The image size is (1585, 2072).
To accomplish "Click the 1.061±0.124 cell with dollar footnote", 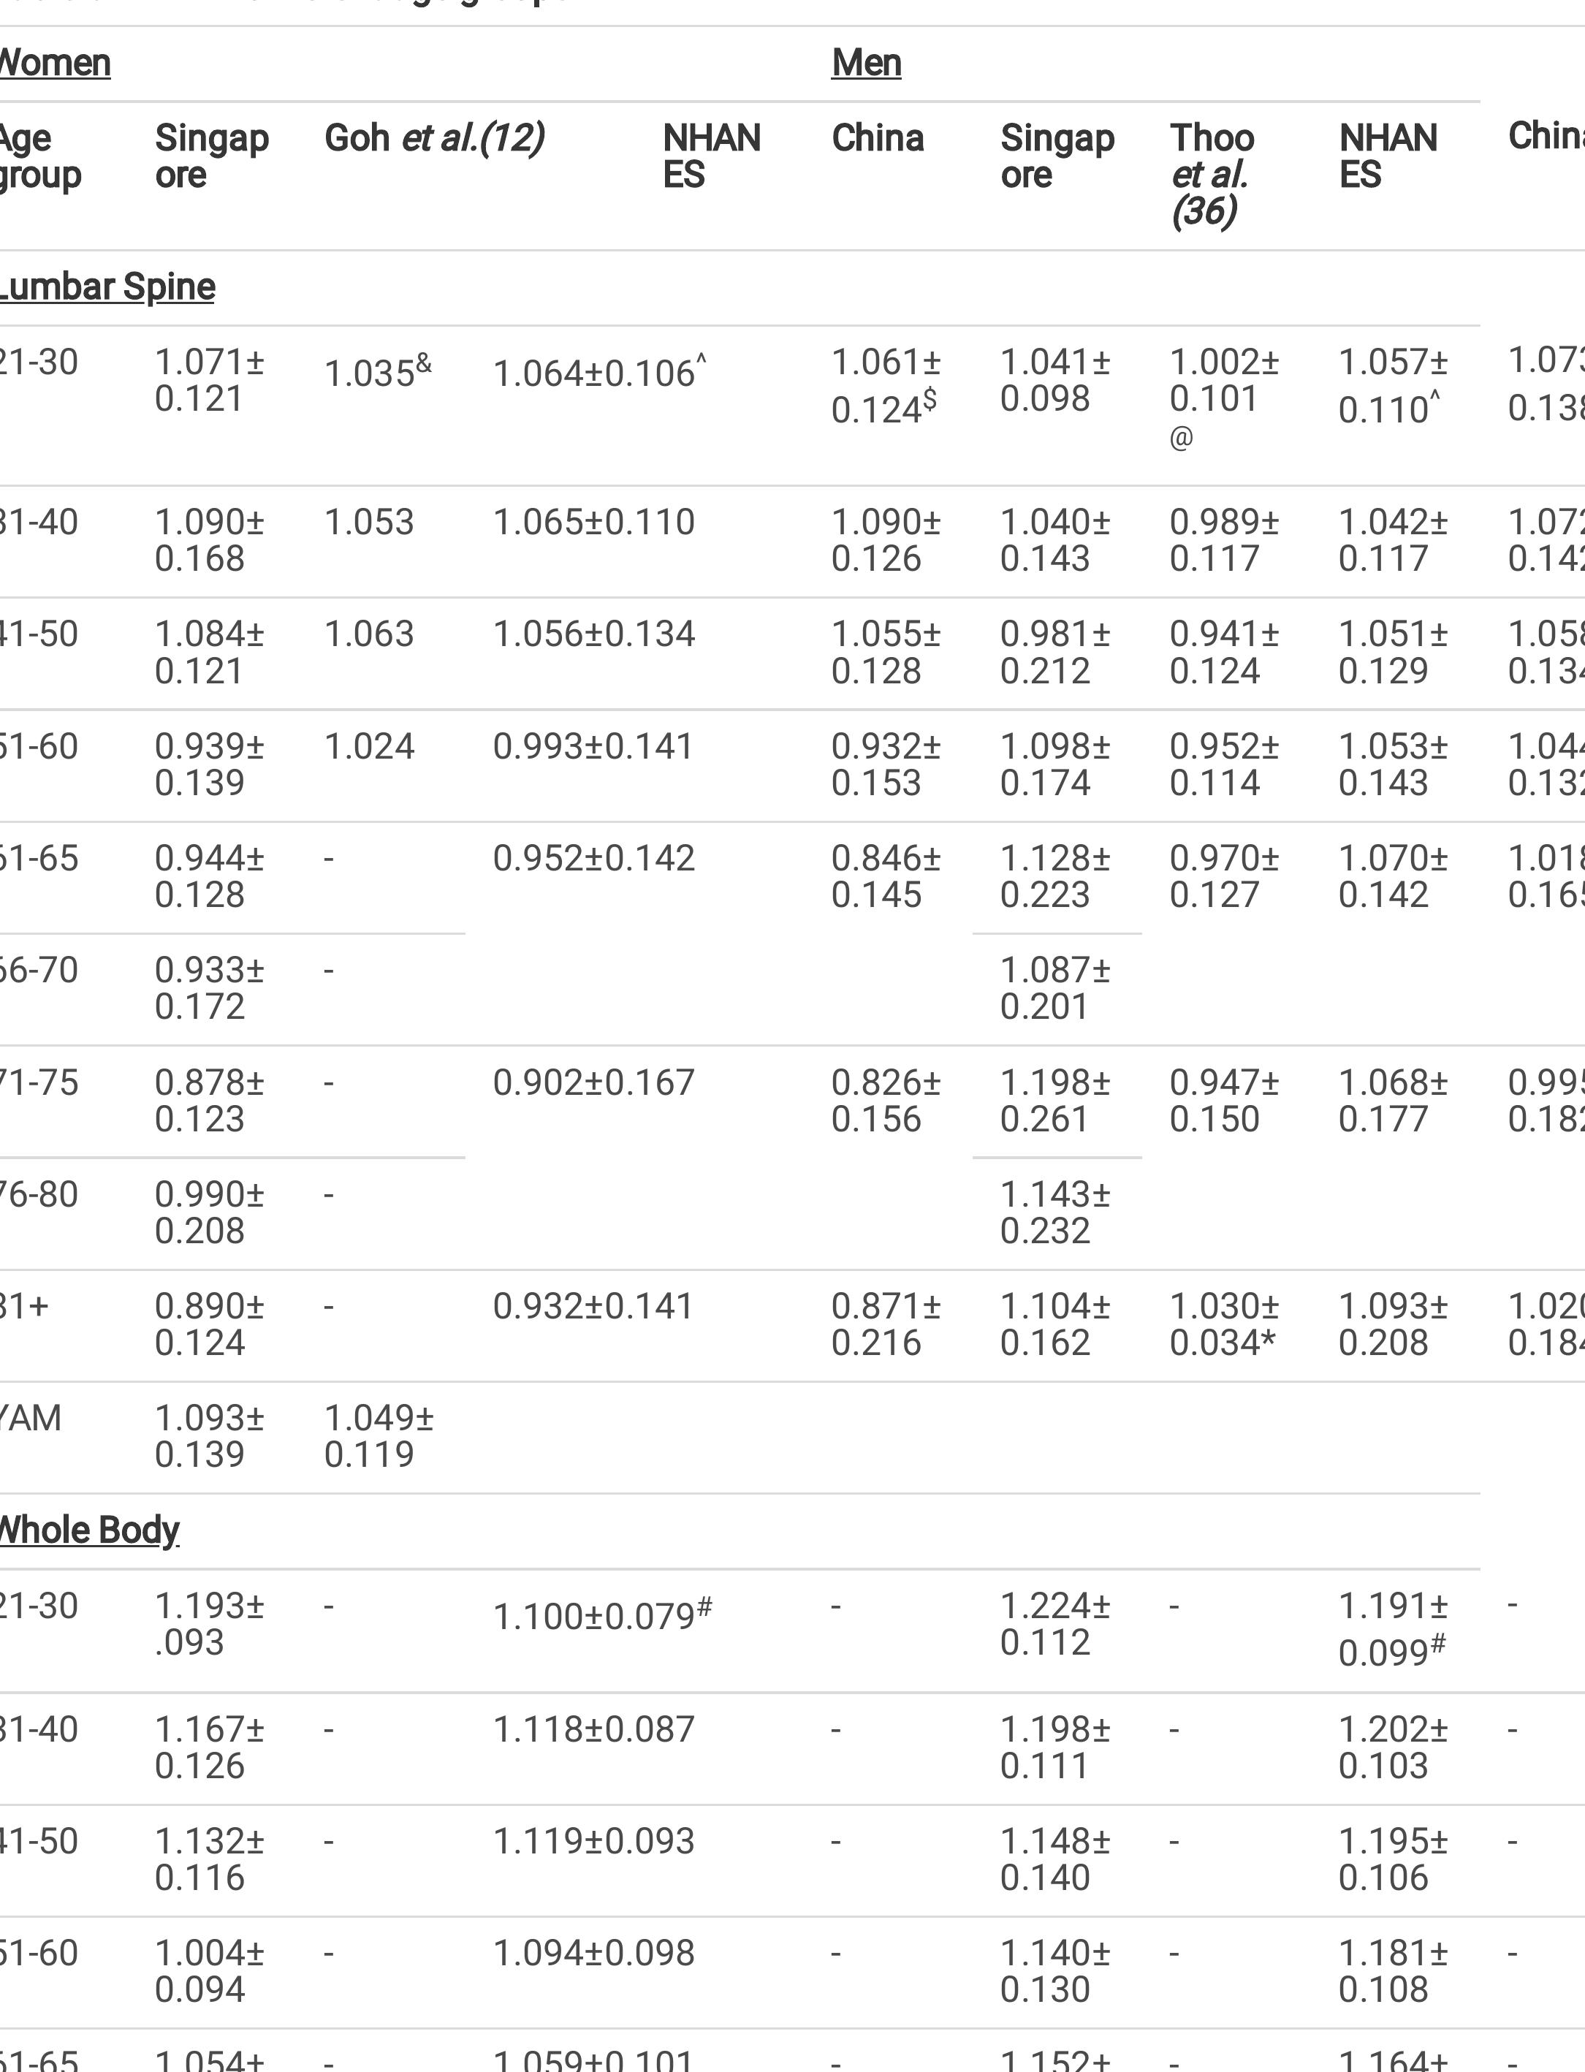I will click(885, 386).
